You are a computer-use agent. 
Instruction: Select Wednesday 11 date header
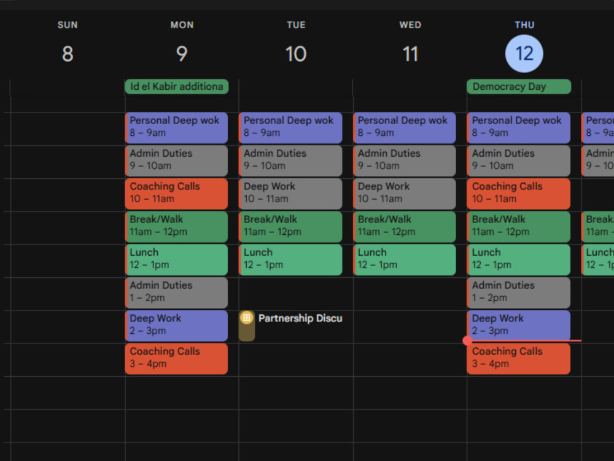click(x=410, y=53)
